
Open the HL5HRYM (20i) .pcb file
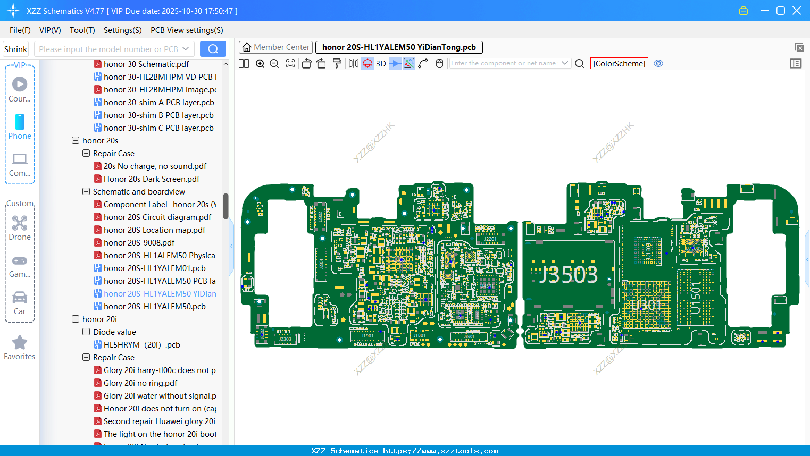(x=141, y=345)
